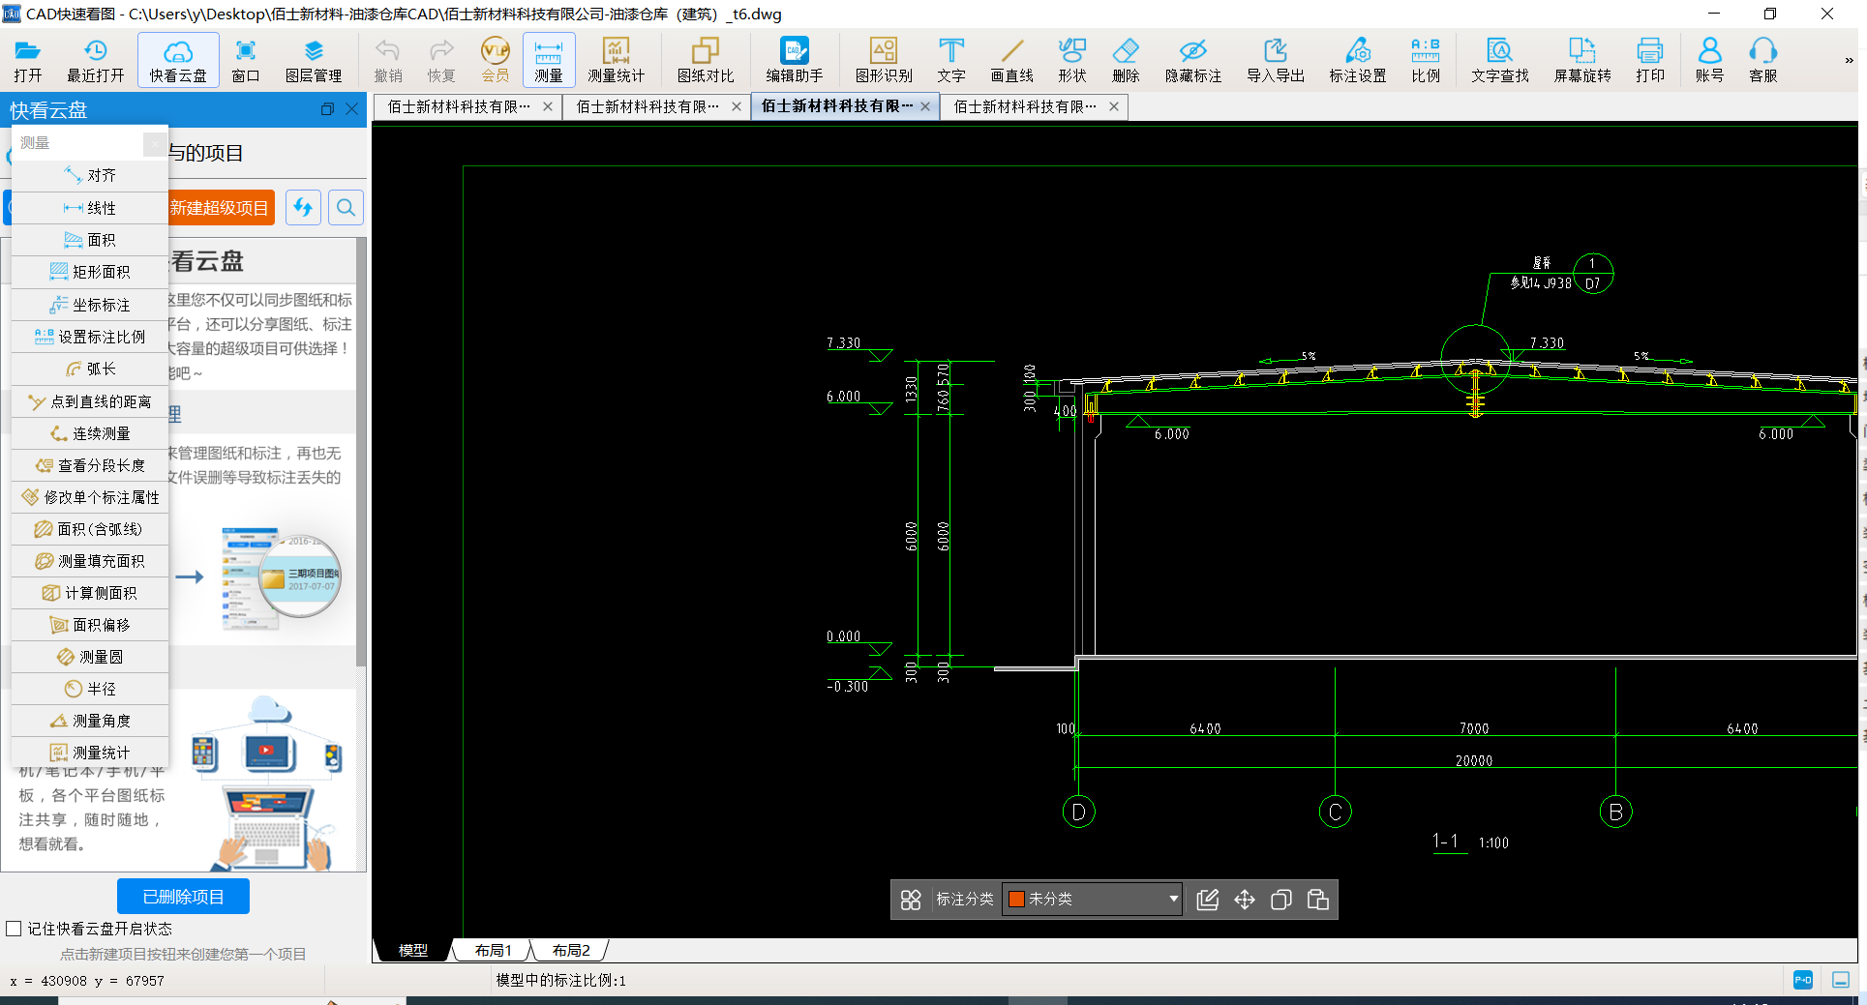Click the orange 未分类 color swatch

click(x=1016, y=899)
